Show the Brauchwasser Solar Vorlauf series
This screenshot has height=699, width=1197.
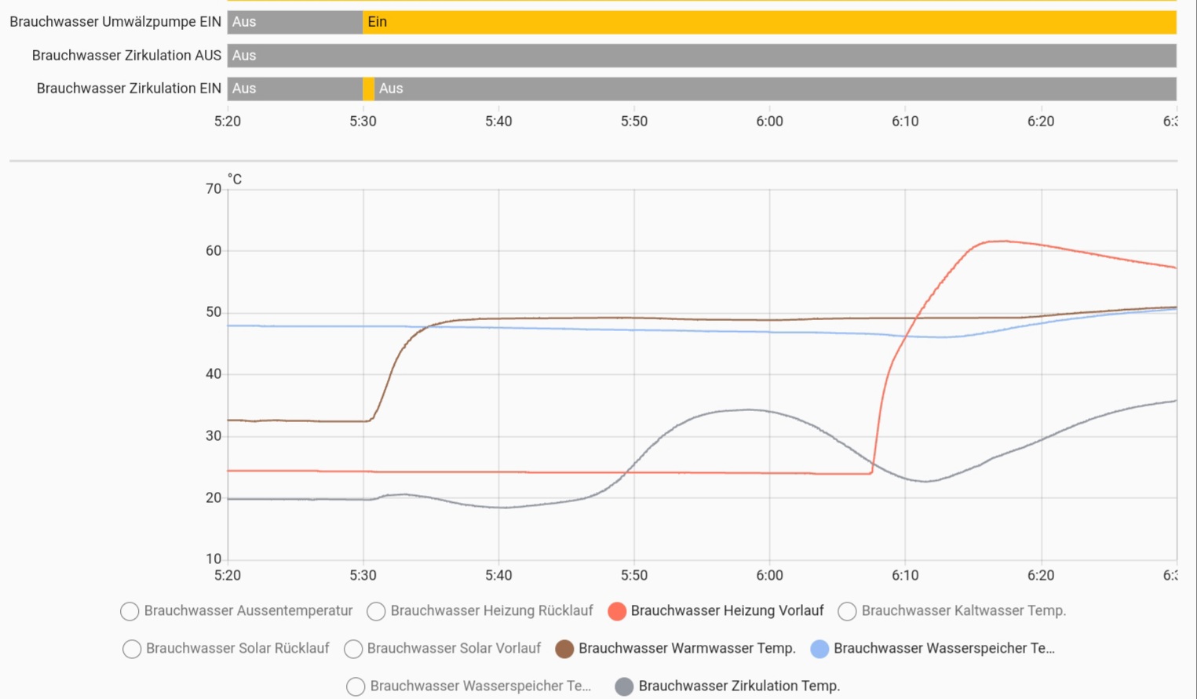click(x=443, y=649)
